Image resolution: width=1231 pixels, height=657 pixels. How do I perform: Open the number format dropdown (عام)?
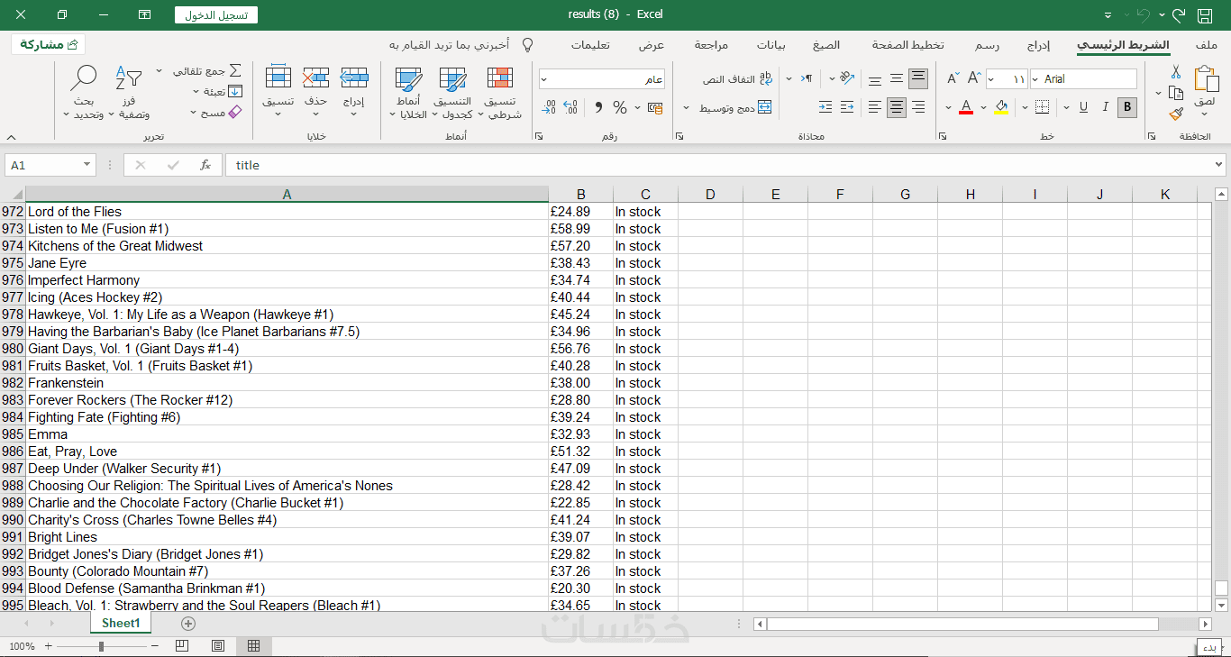tap(544, 79)
